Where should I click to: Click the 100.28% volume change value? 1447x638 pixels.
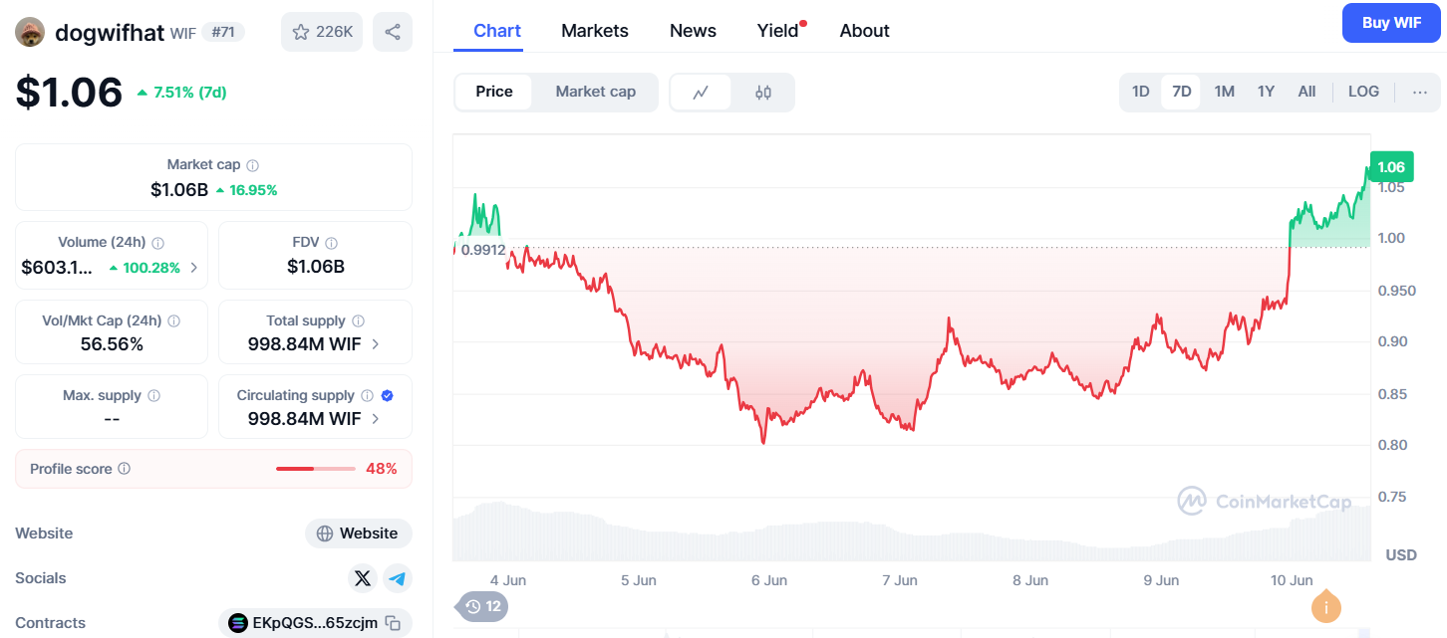[x=151, y=268]
